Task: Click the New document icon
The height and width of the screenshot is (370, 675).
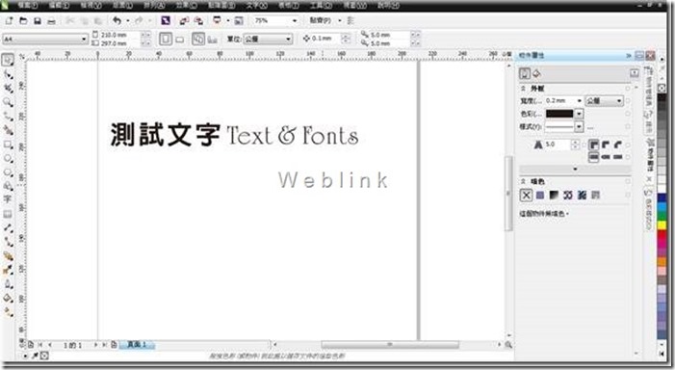Action: point(9,20)
